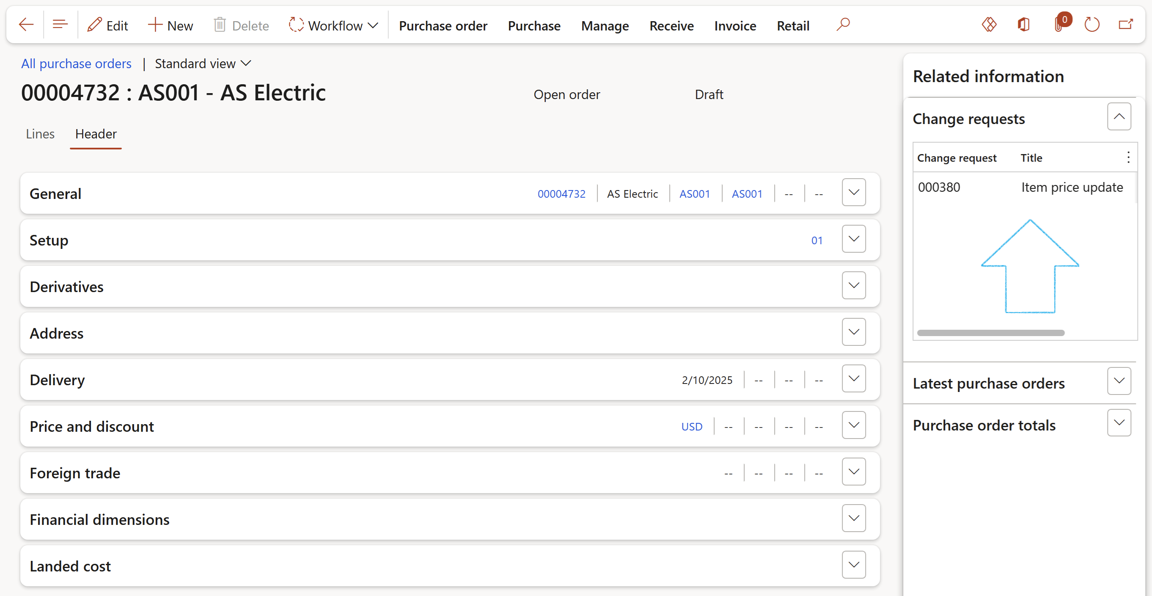
Task: Open the search magnifier in action bar
Action: pos(843,25)
